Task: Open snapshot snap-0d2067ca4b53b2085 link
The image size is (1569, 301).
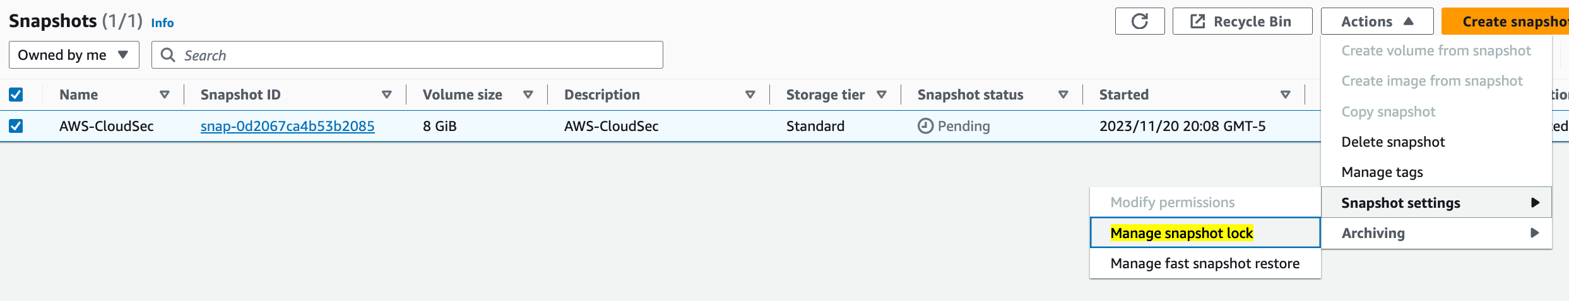Action: [x=287, y=126]
